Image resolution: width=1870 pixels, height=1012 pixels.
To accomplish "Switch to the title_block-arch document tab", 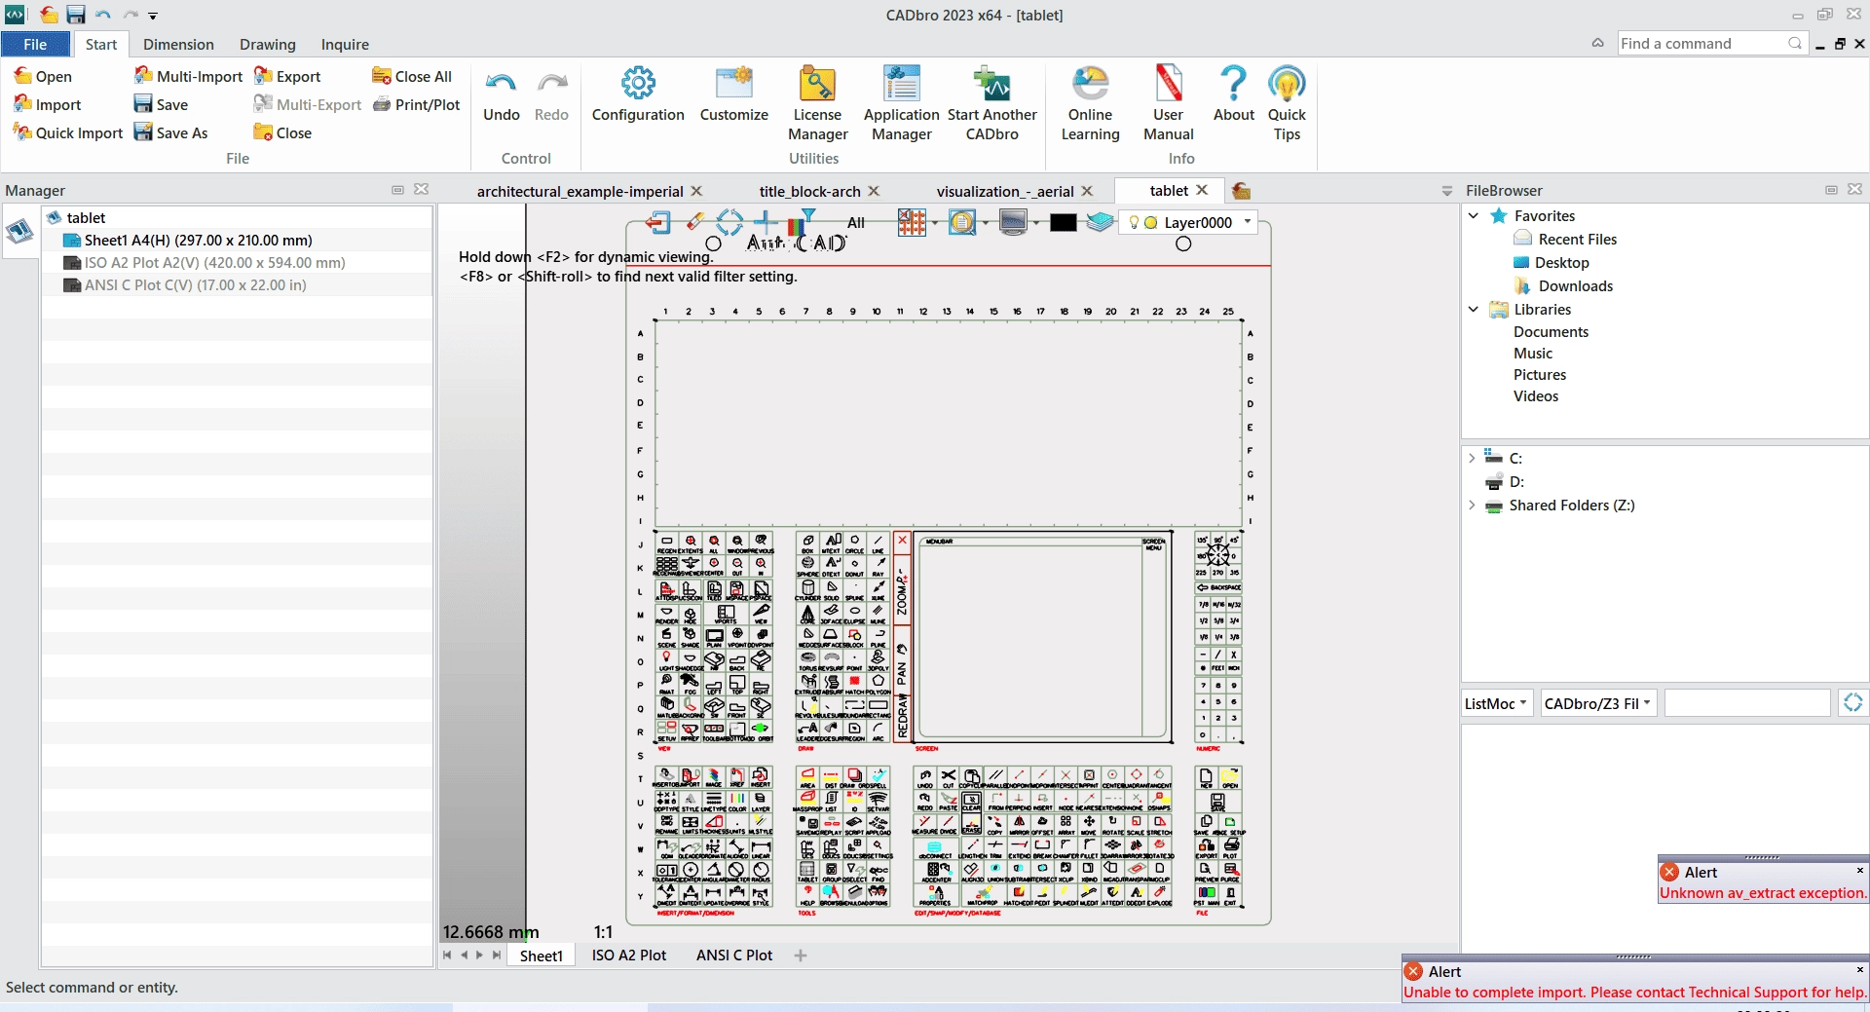I will click(x=809, y=191).
